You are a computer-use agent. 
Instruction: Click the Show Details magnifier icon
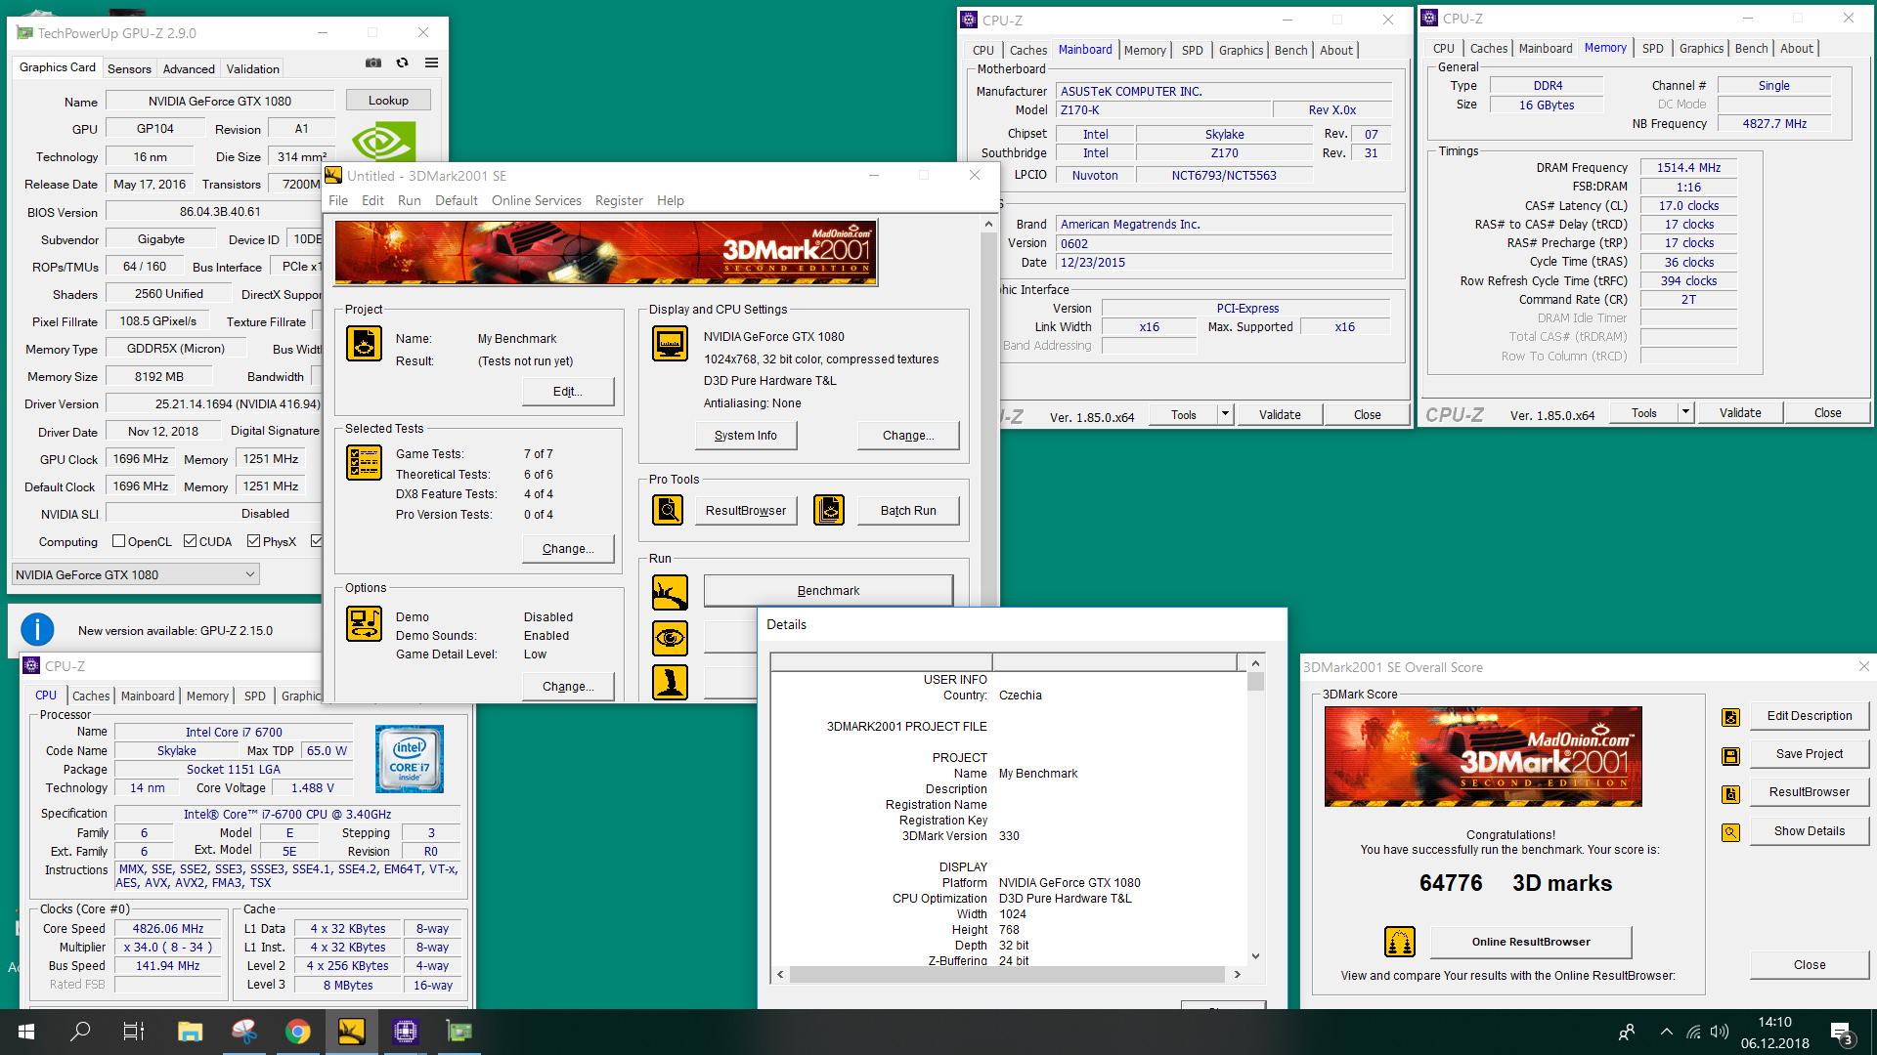[x=1730, y=832]
